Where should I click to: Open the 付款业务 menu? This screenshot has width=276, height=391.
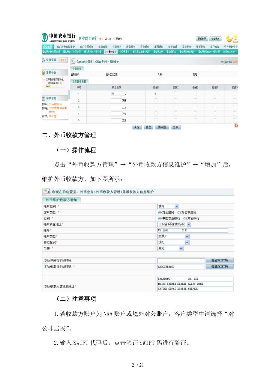point(117,47)
